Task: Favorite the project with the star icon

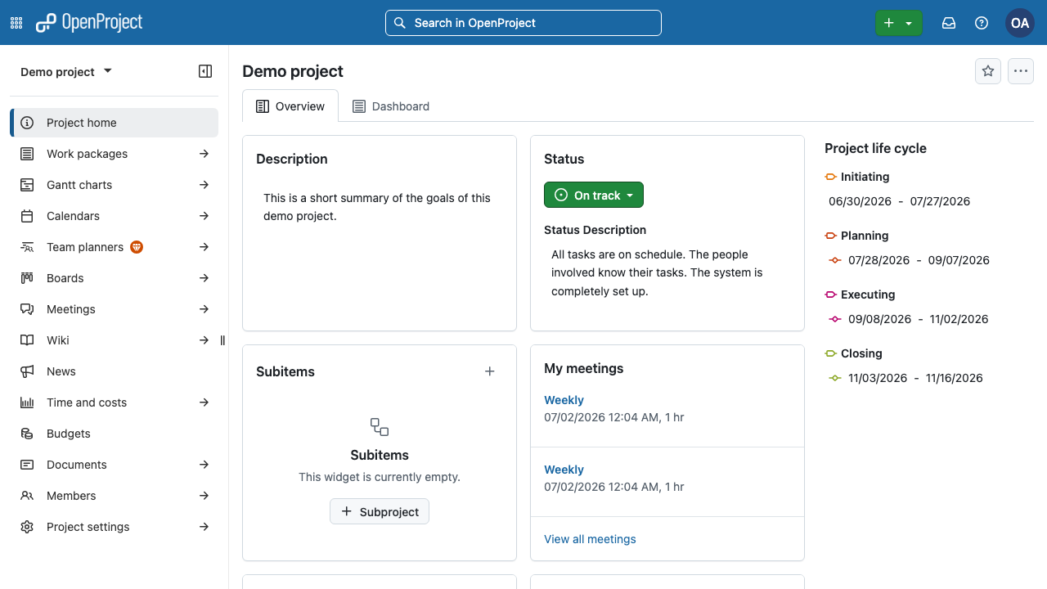Action: [988, 71]
